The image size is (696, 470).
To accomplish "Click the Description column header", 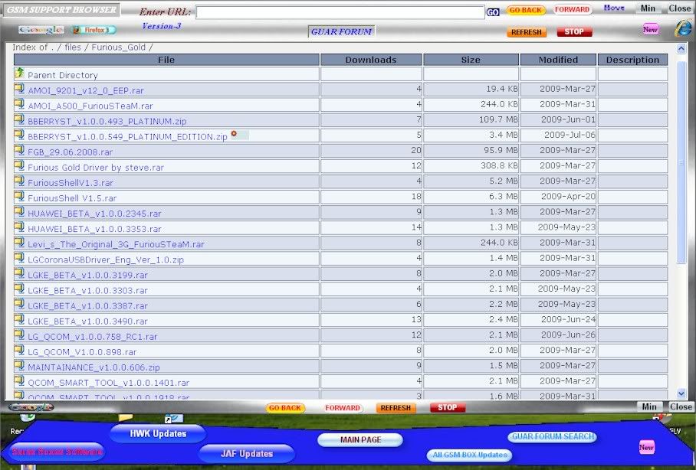I will tap(633, 60).
